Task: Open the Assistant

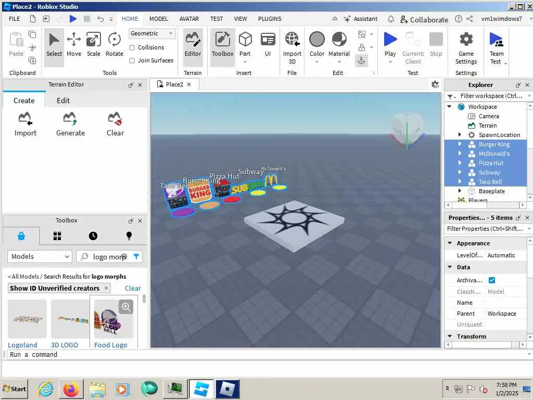Action: tap(360, 19)
